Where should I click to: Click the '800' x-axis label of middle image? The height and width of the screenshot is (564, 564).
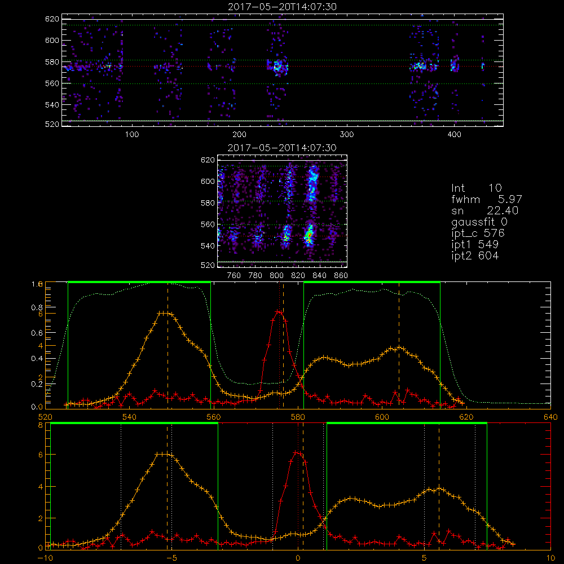click(x=276, y=276)
